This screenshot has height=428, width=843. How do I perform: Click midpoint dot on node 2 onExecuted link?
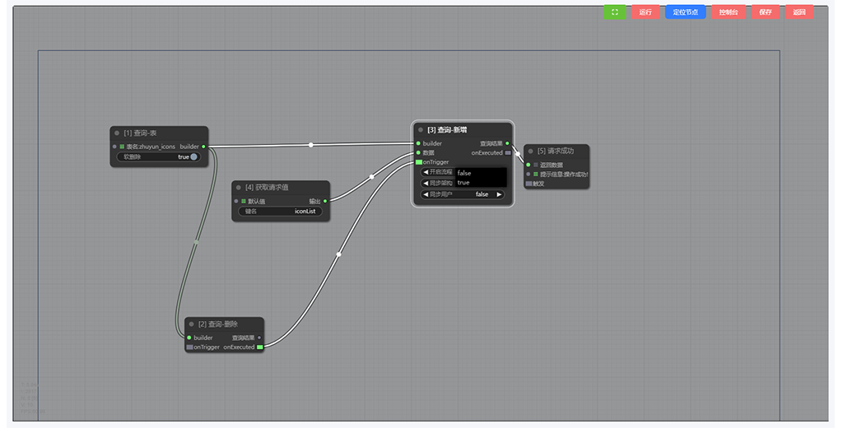[338, 254]
